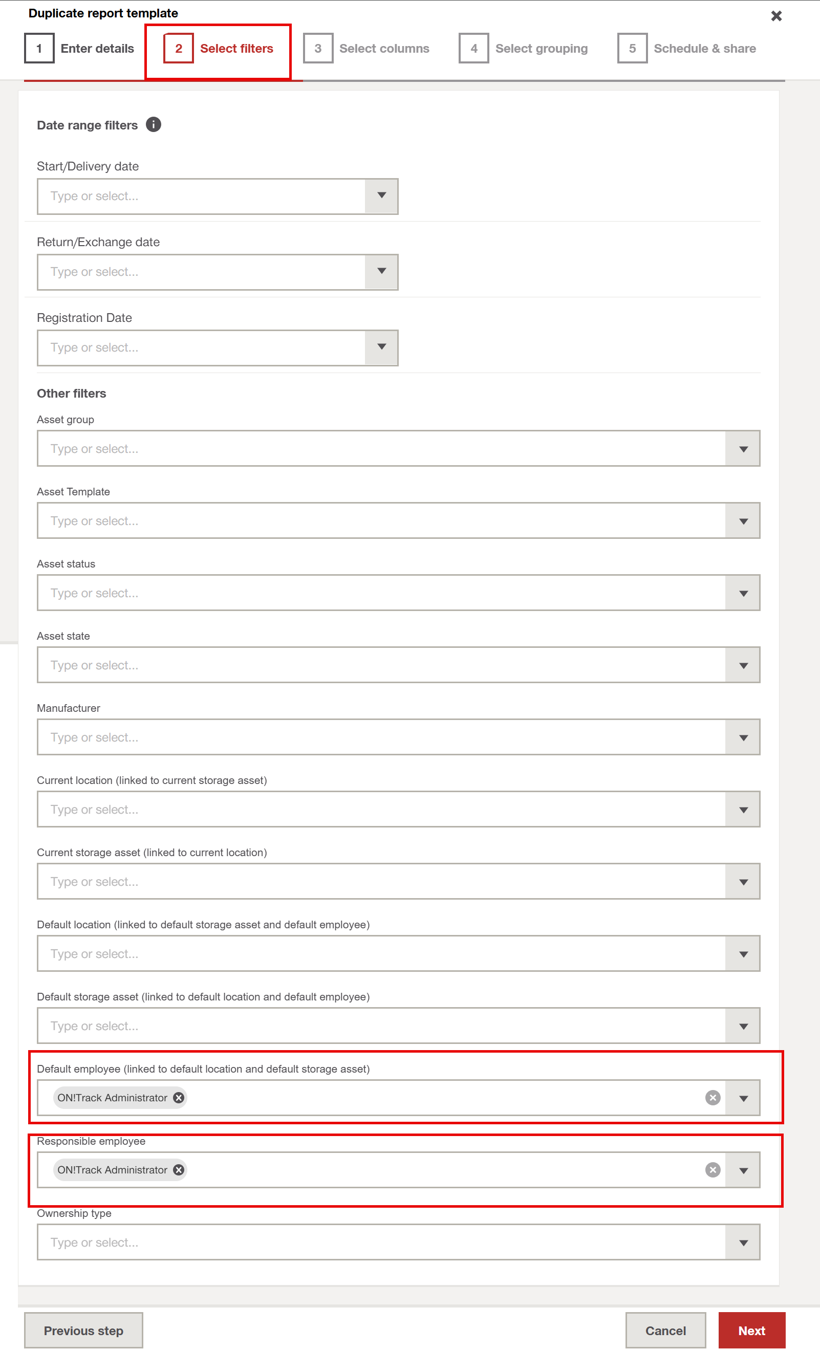The width and height of the screenshot is (820, 1351).
Task: Open the Select grouping step
Action: tap(523, 49)
